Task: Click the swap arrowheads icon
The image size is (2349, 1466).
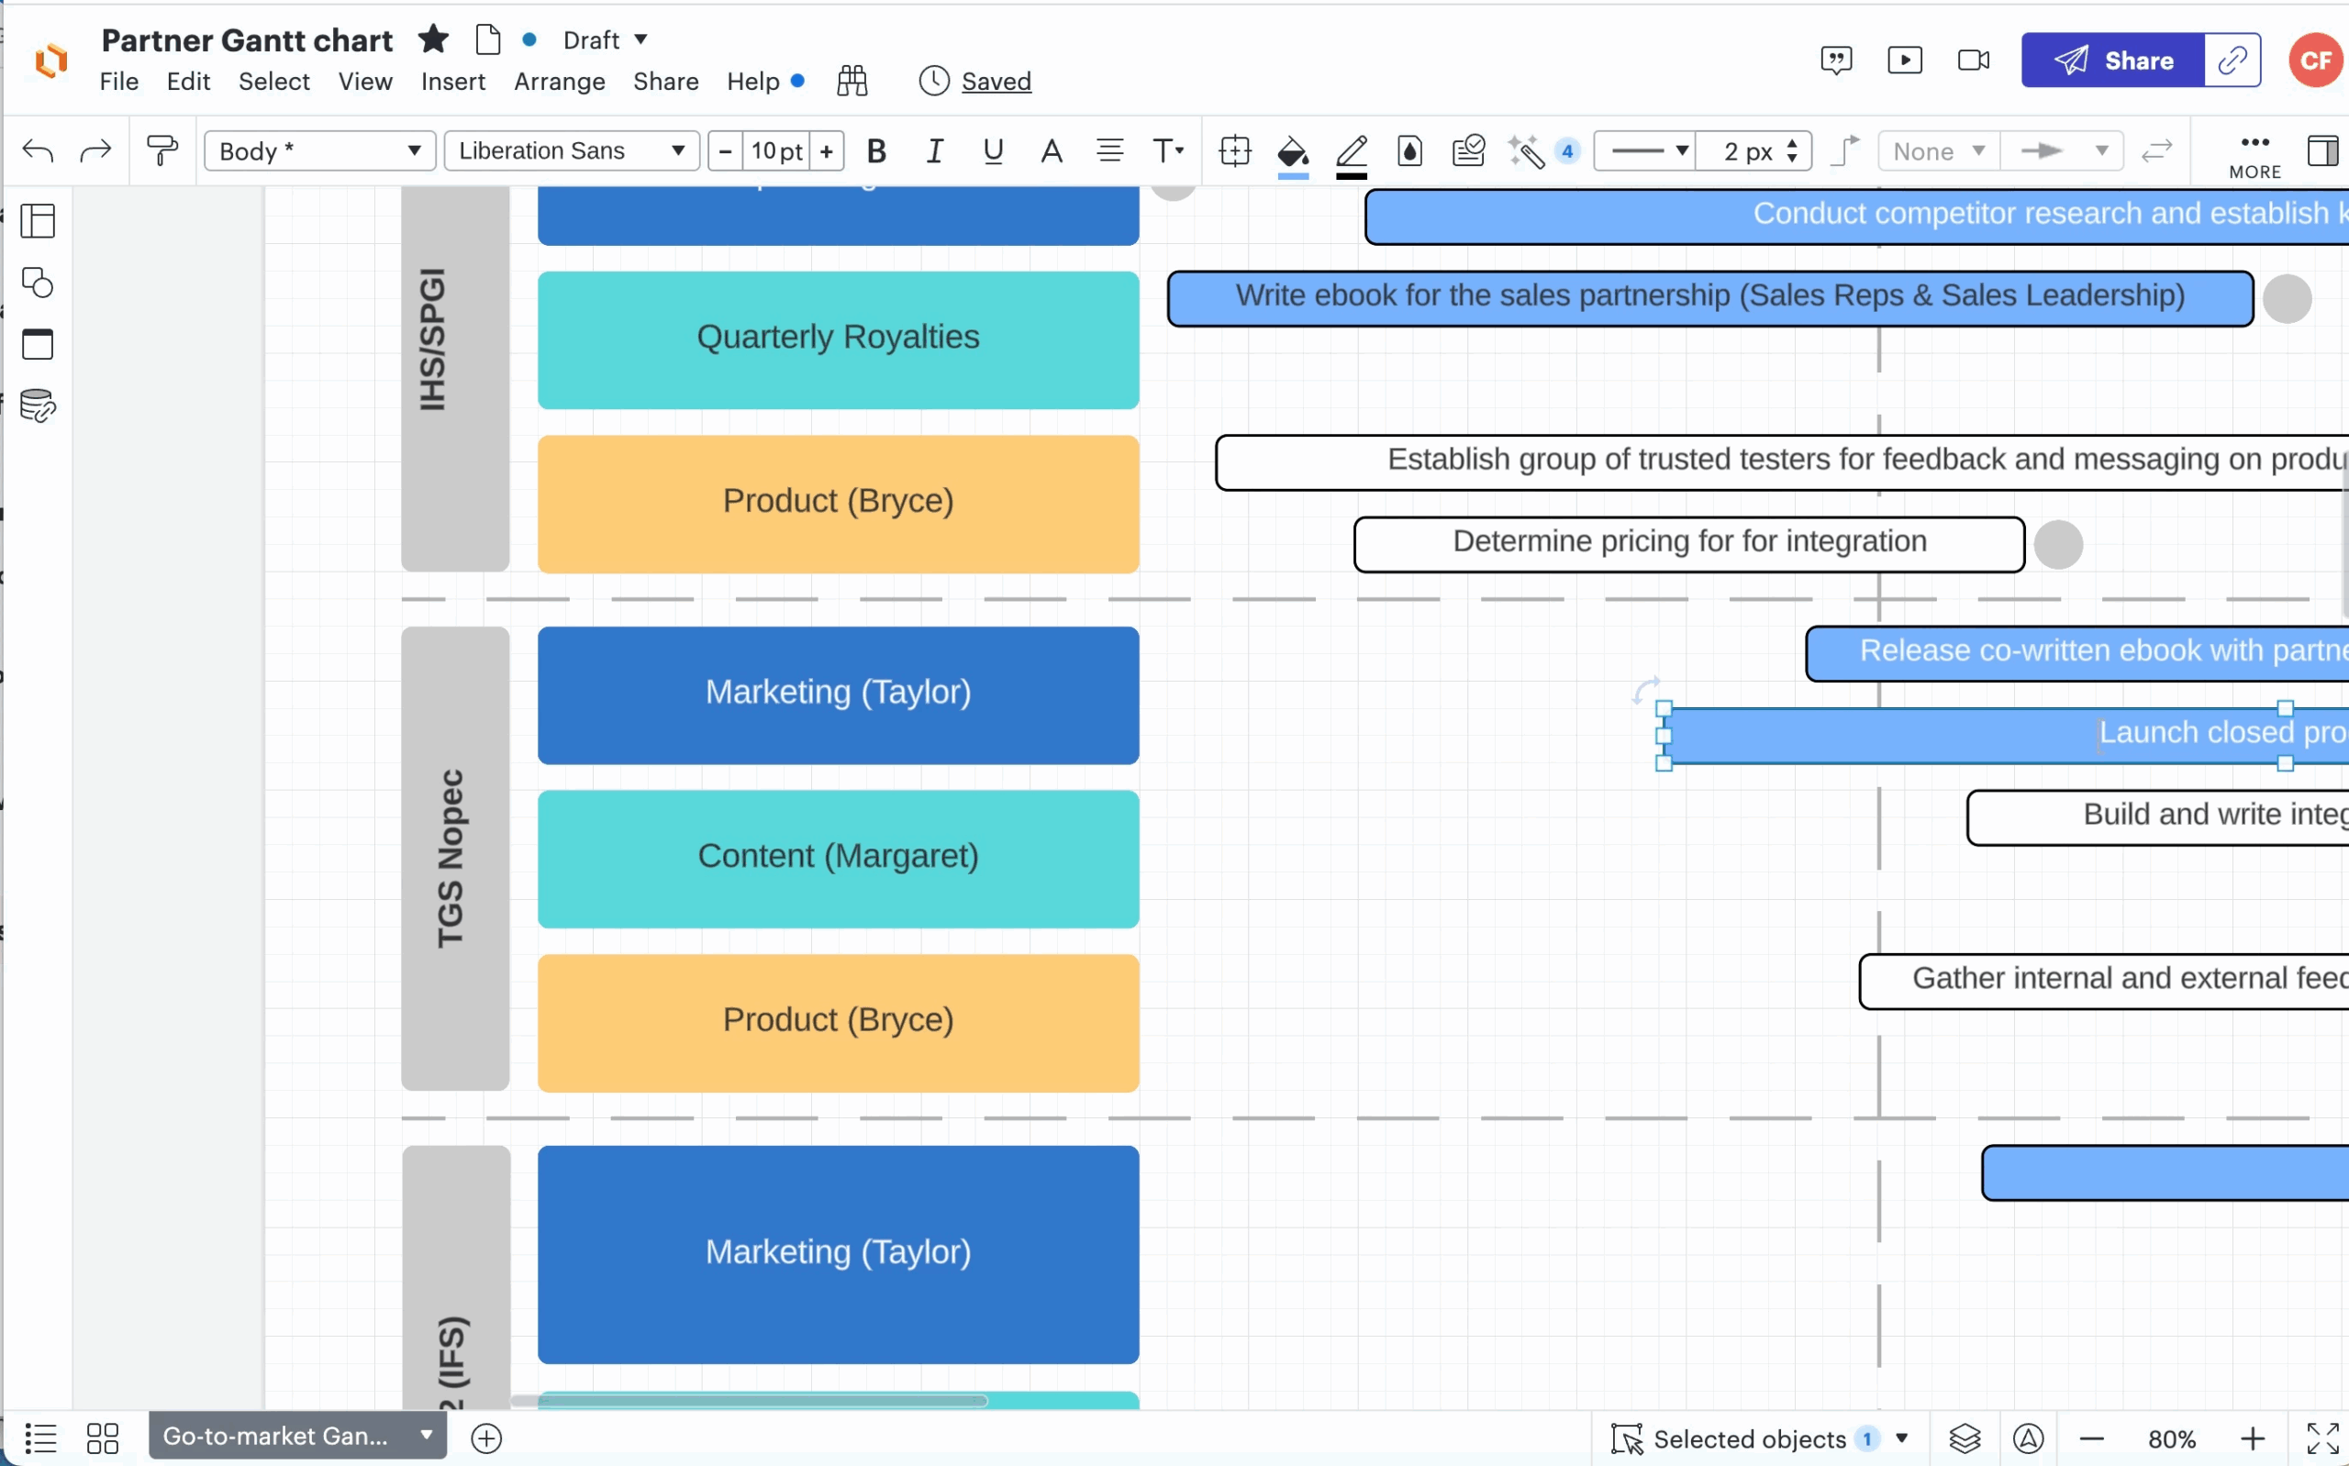Action: pos(2156,150)
